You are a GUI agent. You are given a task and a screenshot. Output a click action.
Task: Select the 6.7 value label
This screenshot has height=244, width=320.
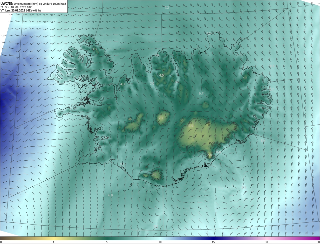201,93
